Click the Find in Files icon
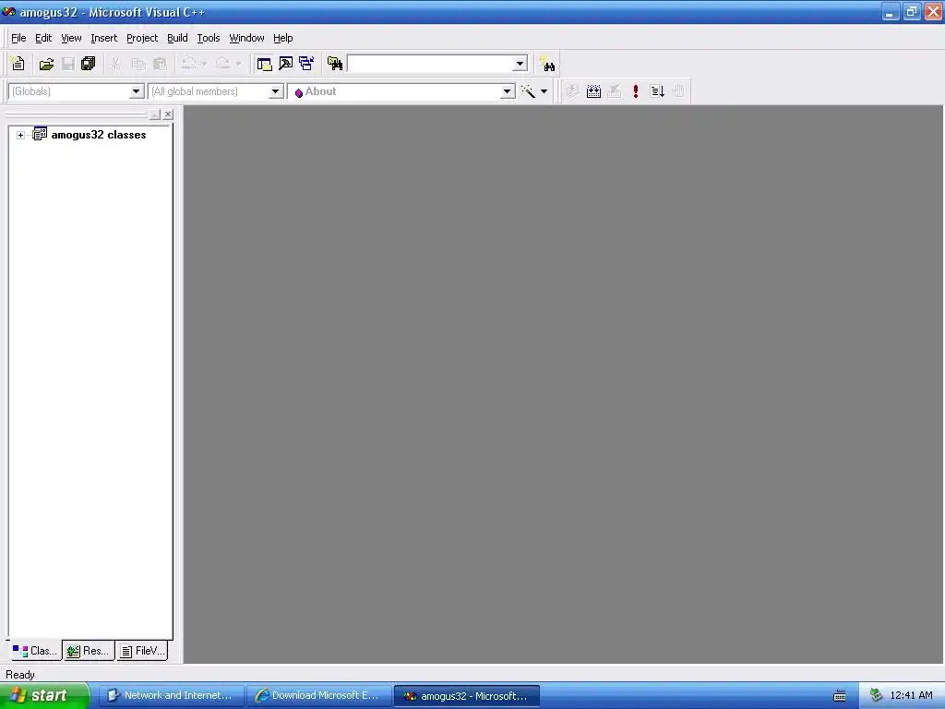The image size is (945, 709). (335, 64)
